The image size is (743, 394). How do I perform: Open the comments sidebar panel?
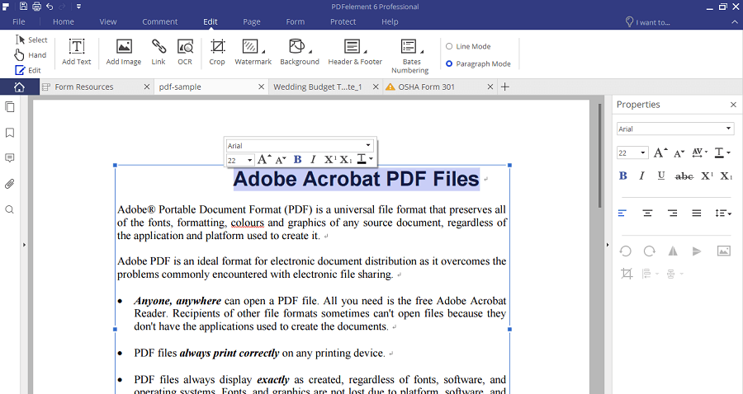pyautogui.click(x=9, y=158)
